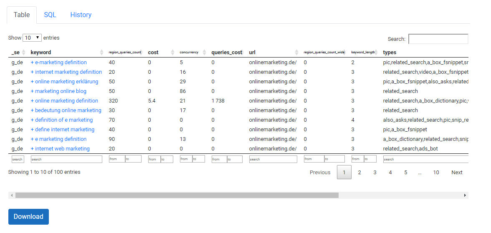Sort by url column arrows
Screen dimensions: 491x233
click(297, 52)
